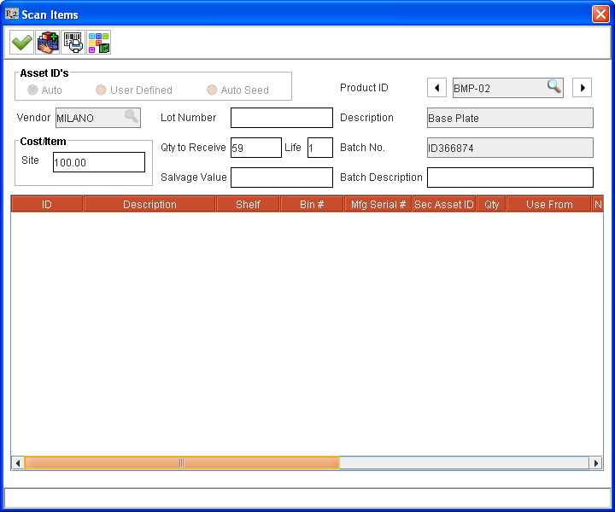The height and width of the screenshot is (512, 615).
Task: Click the barcode label print icon
Action: pos(73,42)
